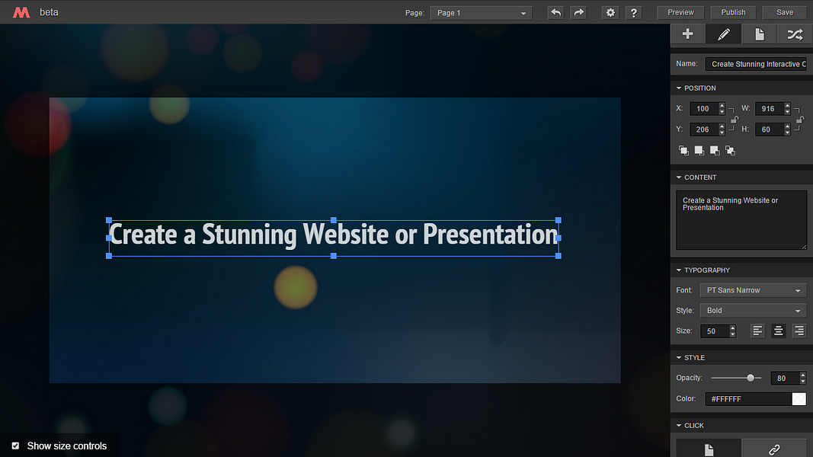
Task: Toggle Show size controls checkbox
Action: click(x=15, y=446)
